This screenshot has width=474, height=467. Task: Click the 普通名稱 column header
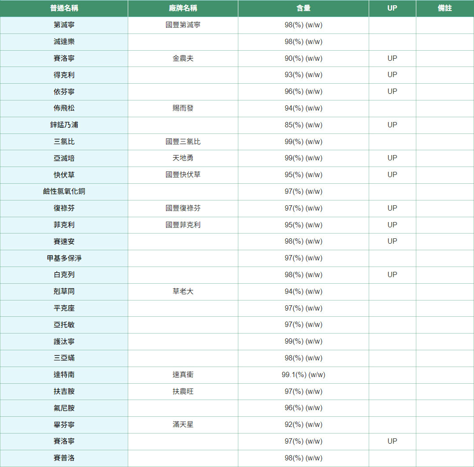point(64,8)
